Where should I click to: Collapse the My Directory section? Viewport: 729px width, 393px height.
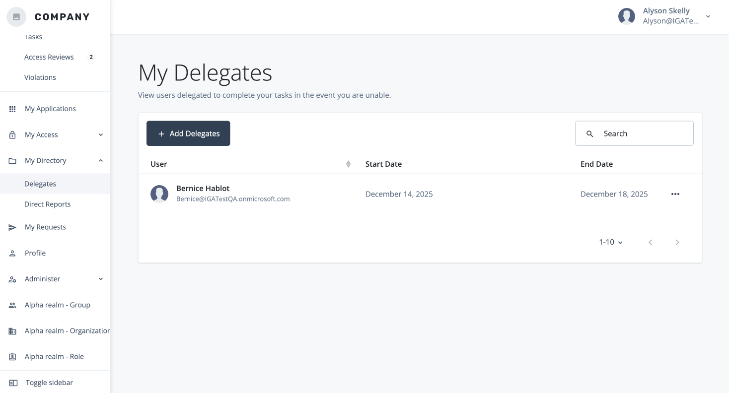(101, 160)
